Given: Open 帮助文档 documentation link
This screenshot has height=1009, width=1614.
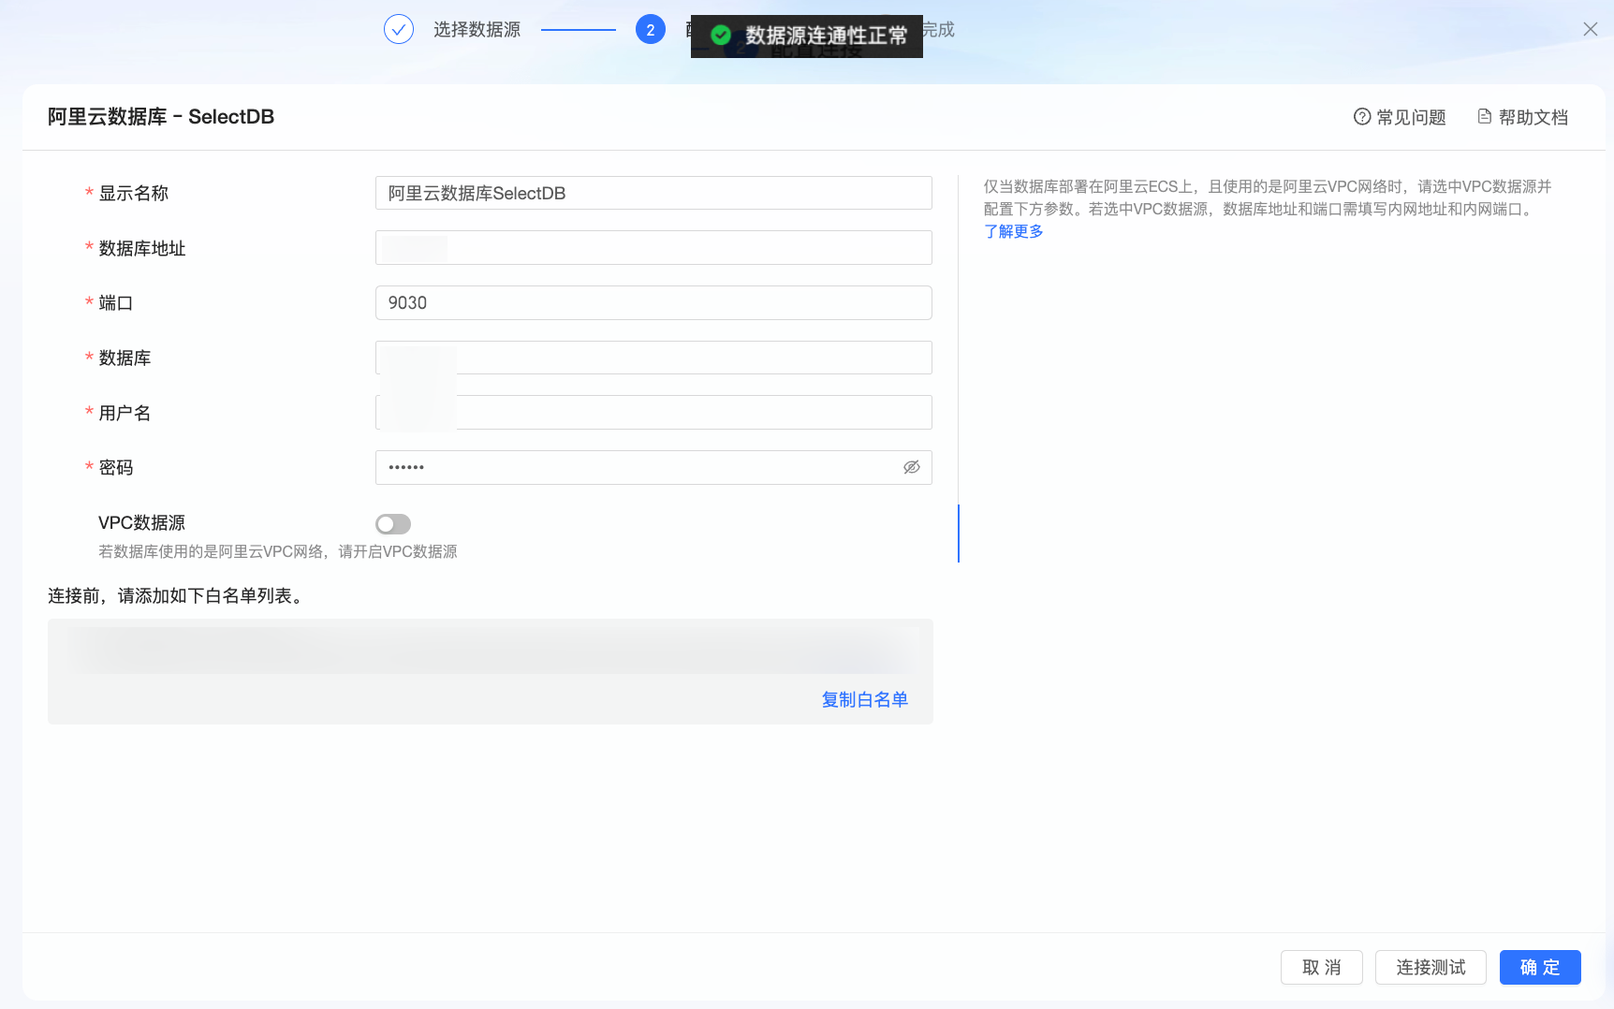Looking at the screenshot, I should pyautogui.click(x=1522, y=117).
